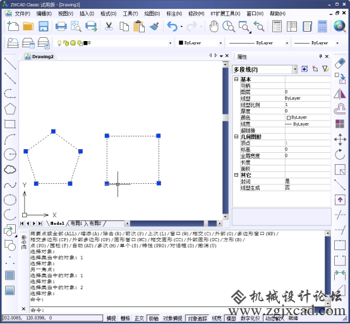
Task: Toggle 对象追踪 object tracking
Action: [x=198, y=318]
